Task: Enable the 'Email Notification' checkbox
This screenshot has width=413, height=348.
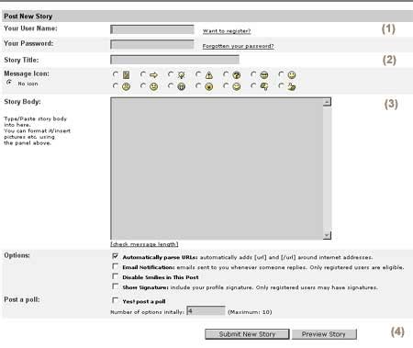Action: (116, 266)
